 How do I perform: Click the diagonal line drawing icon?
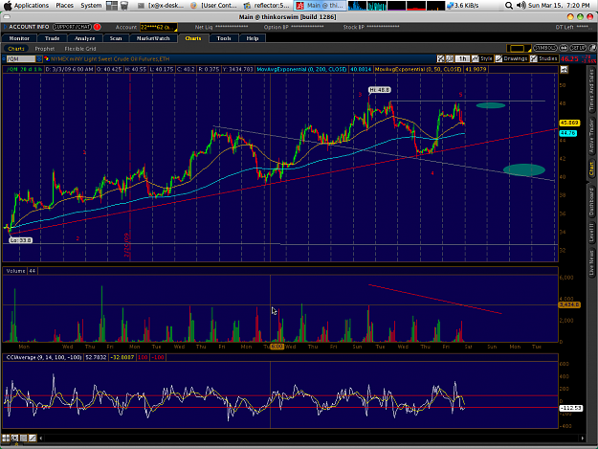tap(33, 438)
